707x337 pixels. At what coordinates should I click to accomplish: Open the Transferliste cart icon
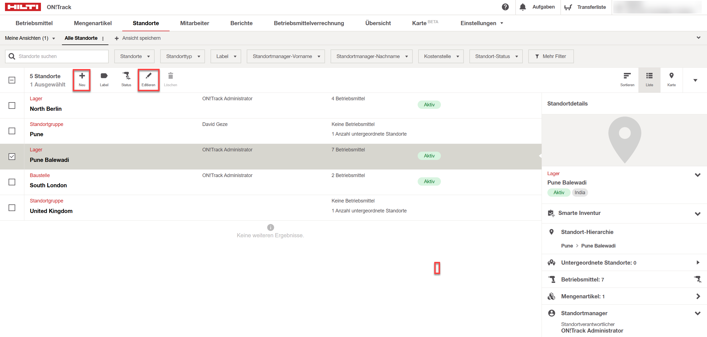point(568,7)
